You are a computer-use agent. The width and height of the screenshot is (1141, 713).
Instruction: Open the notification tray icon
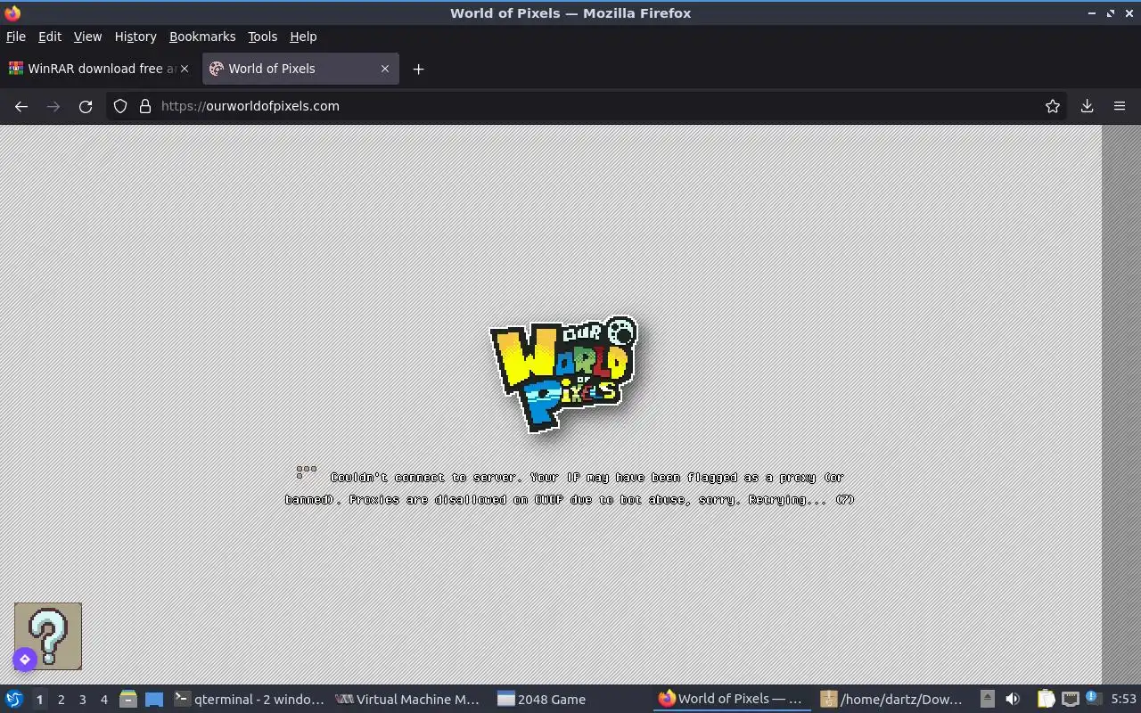(1093, 700)
